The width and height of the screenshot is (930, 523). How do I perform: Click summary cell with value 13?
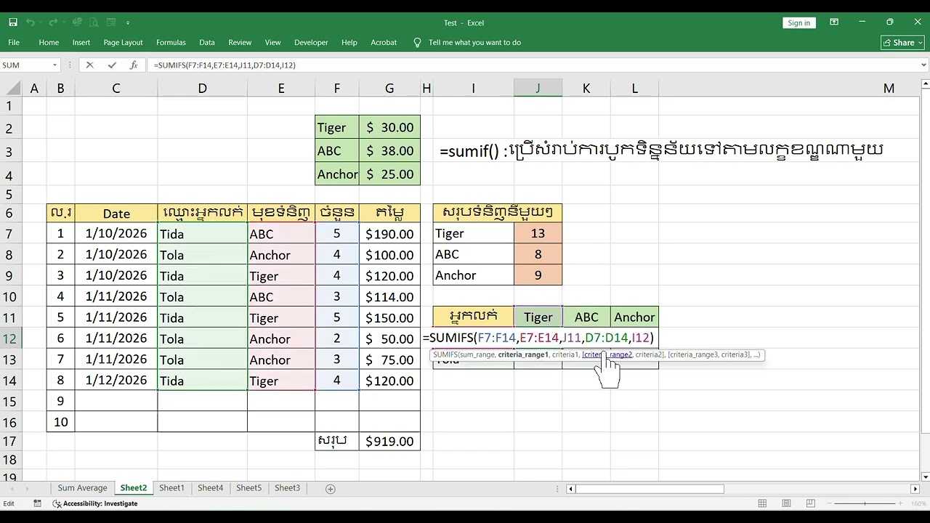click(538, 233)
